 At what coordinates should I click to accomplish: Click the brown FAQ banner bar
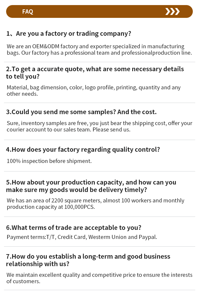point(99,11)
